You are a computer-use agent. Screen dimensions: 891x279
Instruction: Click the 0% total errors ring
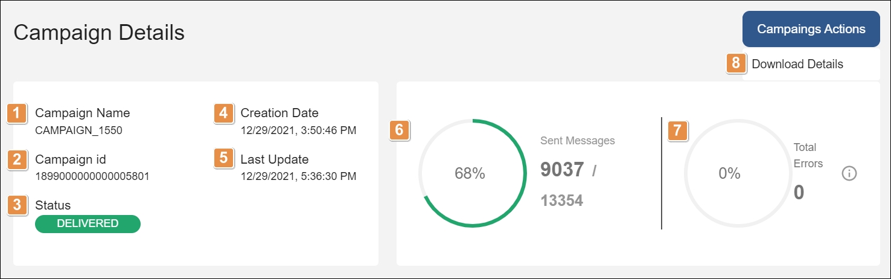point(729,173)
